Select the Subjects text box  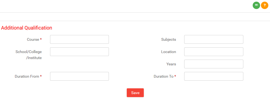click(214, 39)
